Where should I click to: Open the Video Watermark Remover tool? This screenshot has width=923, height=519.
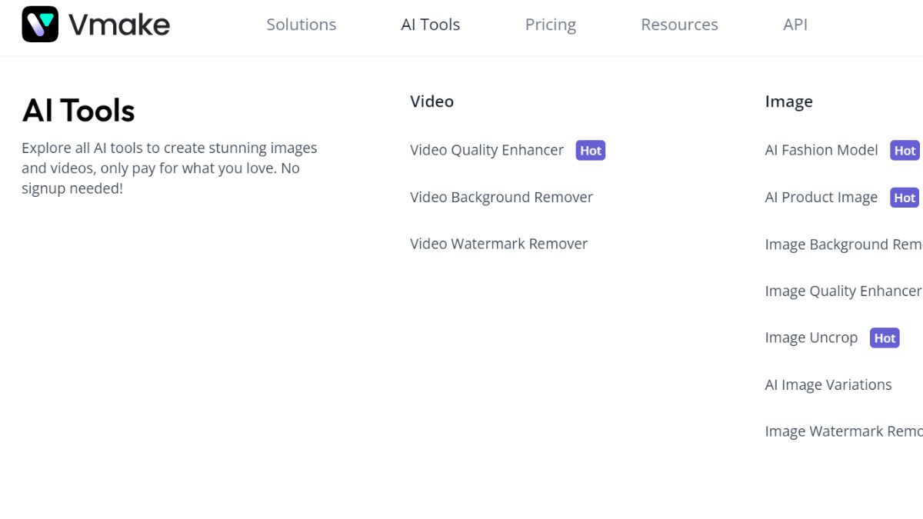[x=498, y=244]
